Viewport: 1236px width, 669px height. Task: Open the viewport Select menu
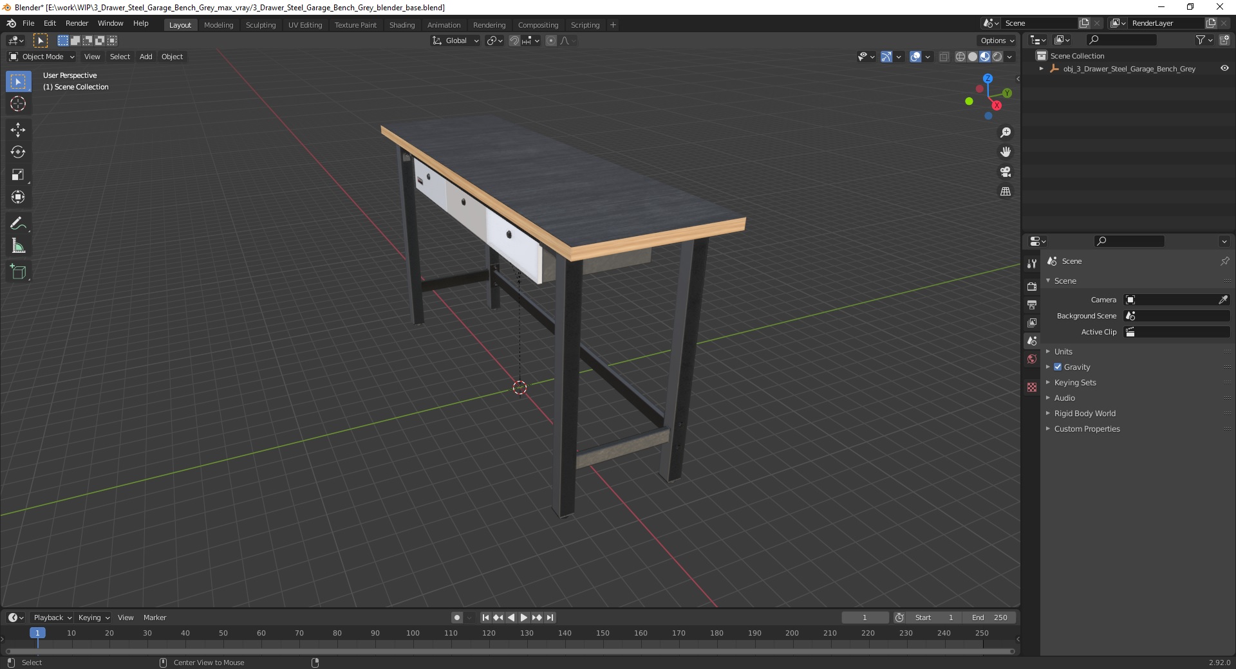[x=120, y=57]
